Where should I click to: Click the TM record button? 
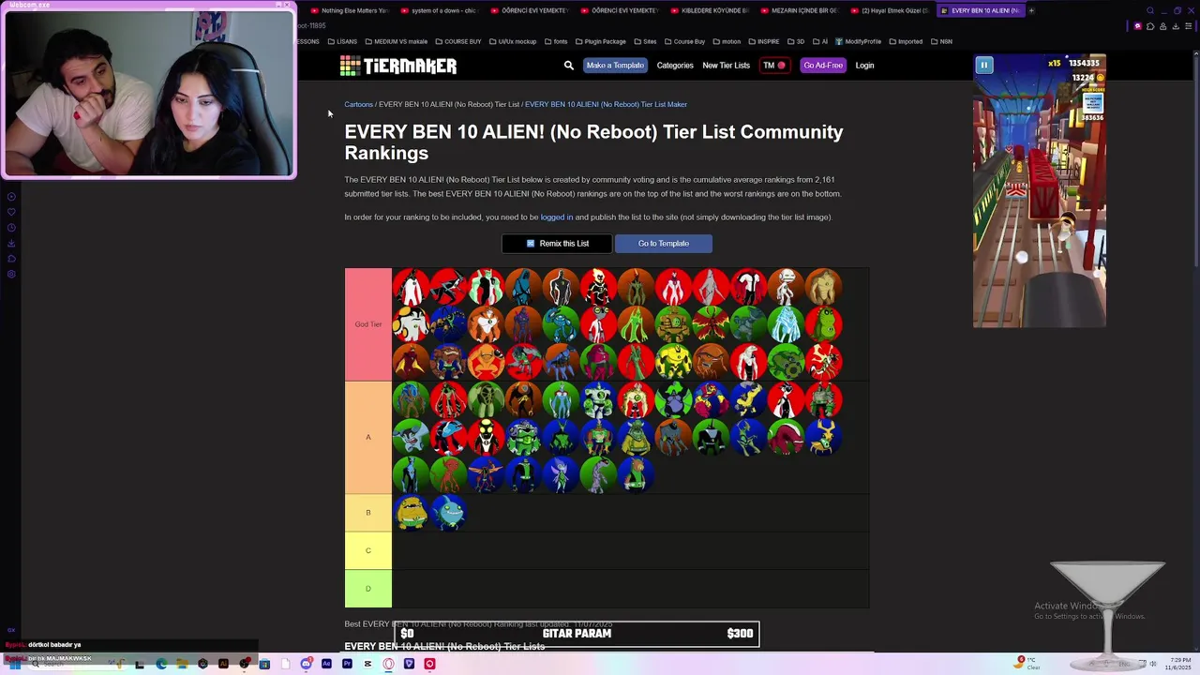point(774,66)
